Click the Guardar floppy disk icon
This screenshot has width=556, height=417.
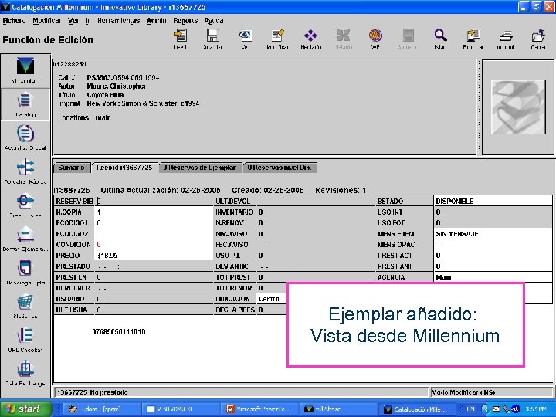212,39
